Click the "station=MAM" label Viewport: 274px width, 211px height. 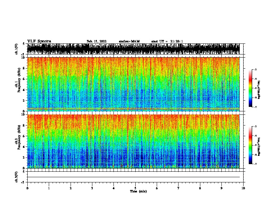click(129, 41)
